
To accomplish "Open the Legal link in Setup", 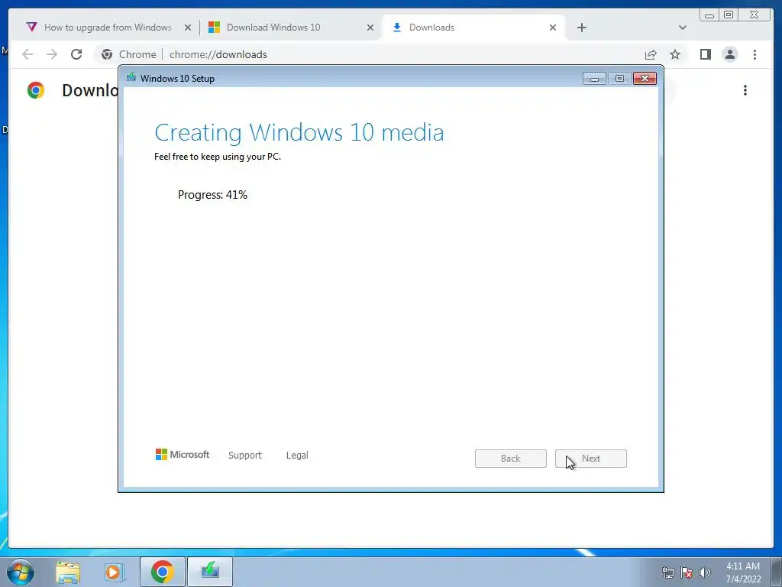I will [297, 456].
